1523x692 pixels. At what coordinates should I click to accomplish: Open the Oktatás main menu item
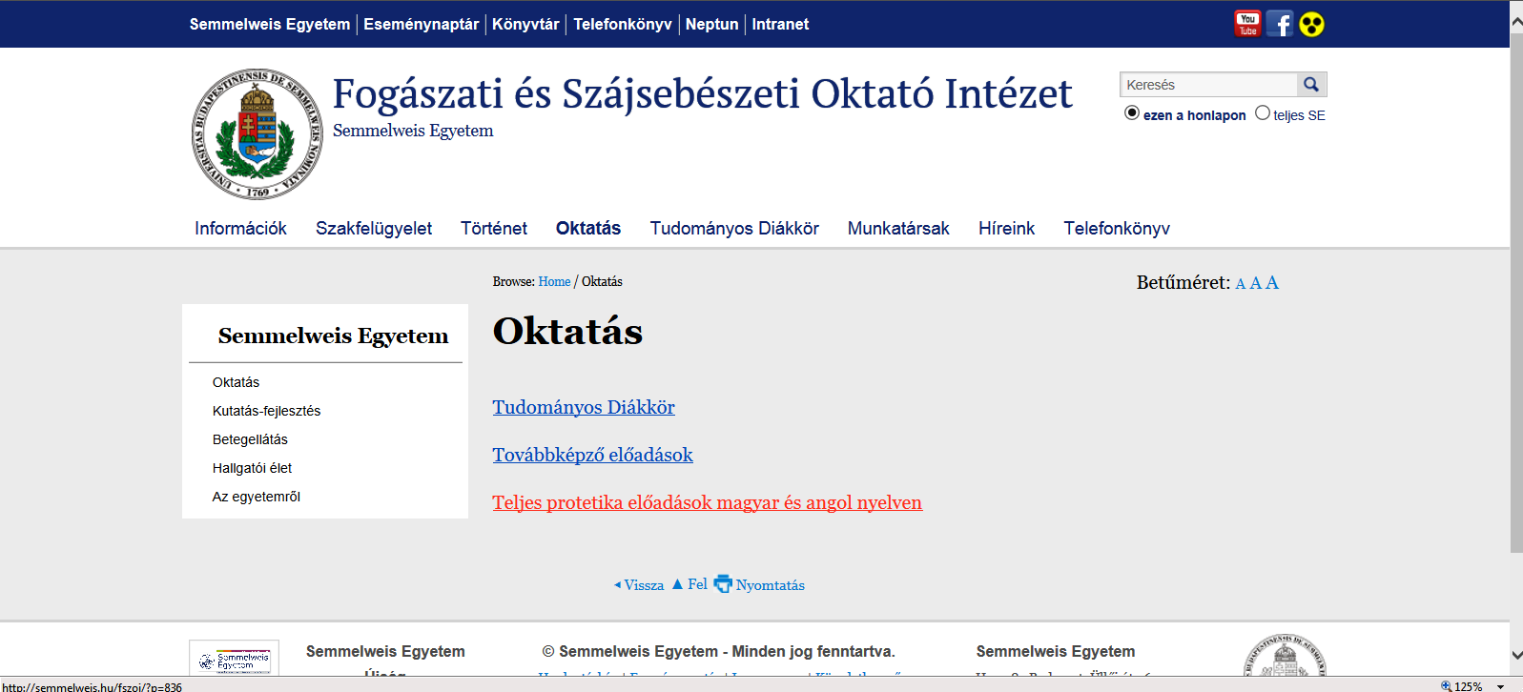click(588, 229)
